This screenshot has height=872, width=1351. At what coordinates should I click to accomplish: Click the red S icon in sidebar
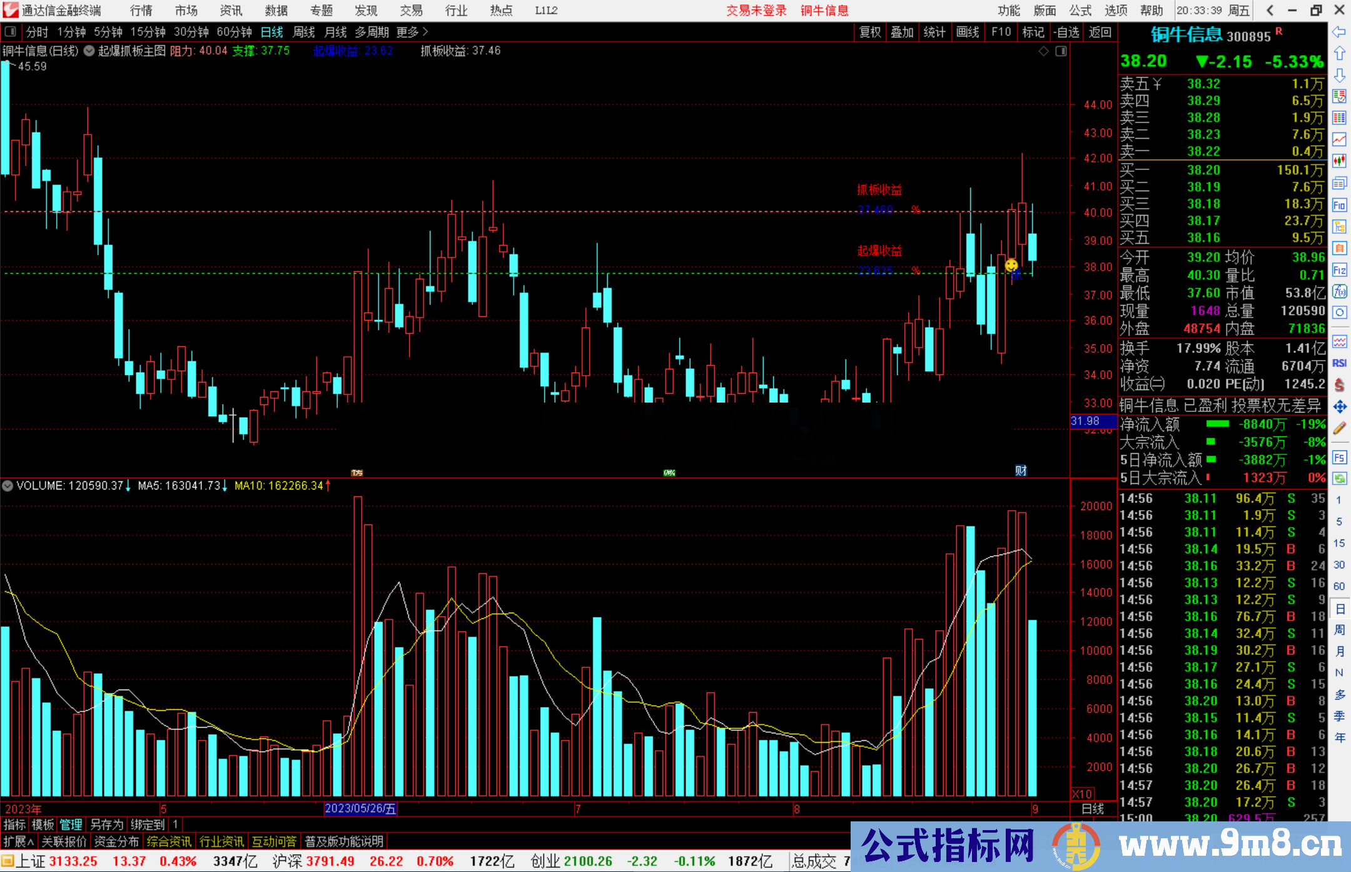pos(1339,385)
